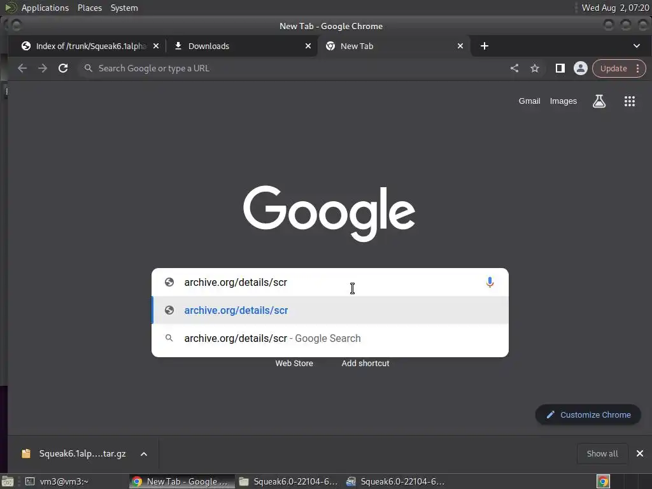Reload the current page
The width and height of the screenshot is (652, 489).
pyautogui.click(x=63, y=68)
